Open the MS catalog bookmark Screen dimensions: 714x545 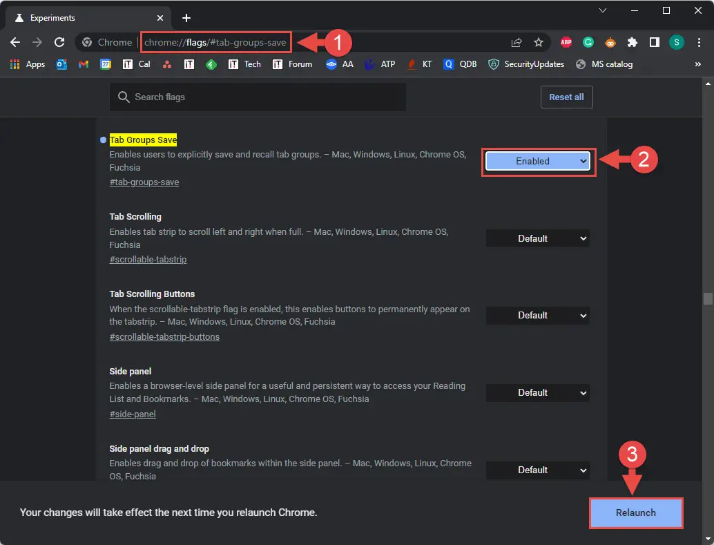(604, 64)
